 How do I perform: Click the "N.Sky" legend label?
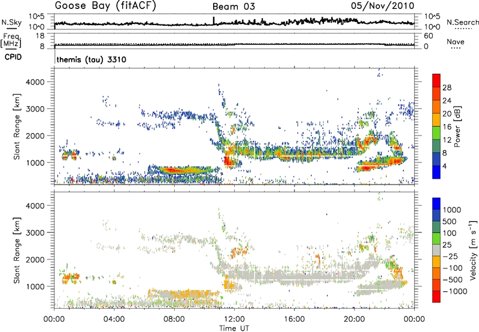(11, 22)
